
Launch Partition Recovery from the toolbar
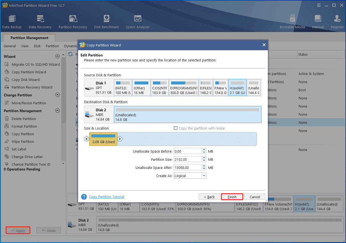[x=73, y=22]
